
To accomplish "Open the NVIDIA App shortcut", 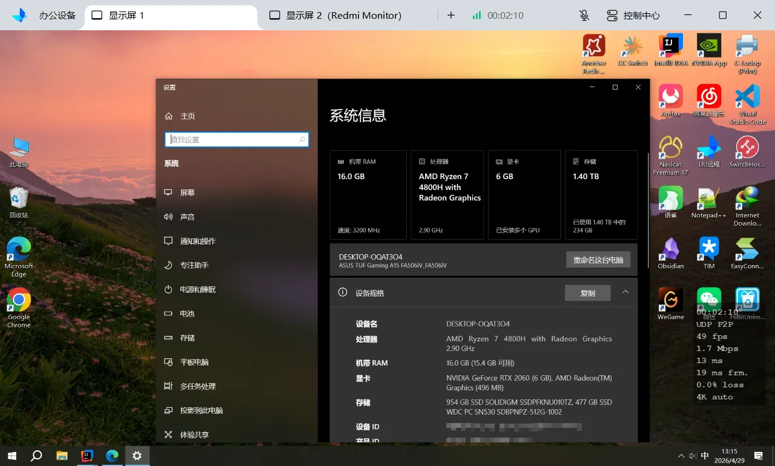I will pyautogui.click(x=709, y=50).
